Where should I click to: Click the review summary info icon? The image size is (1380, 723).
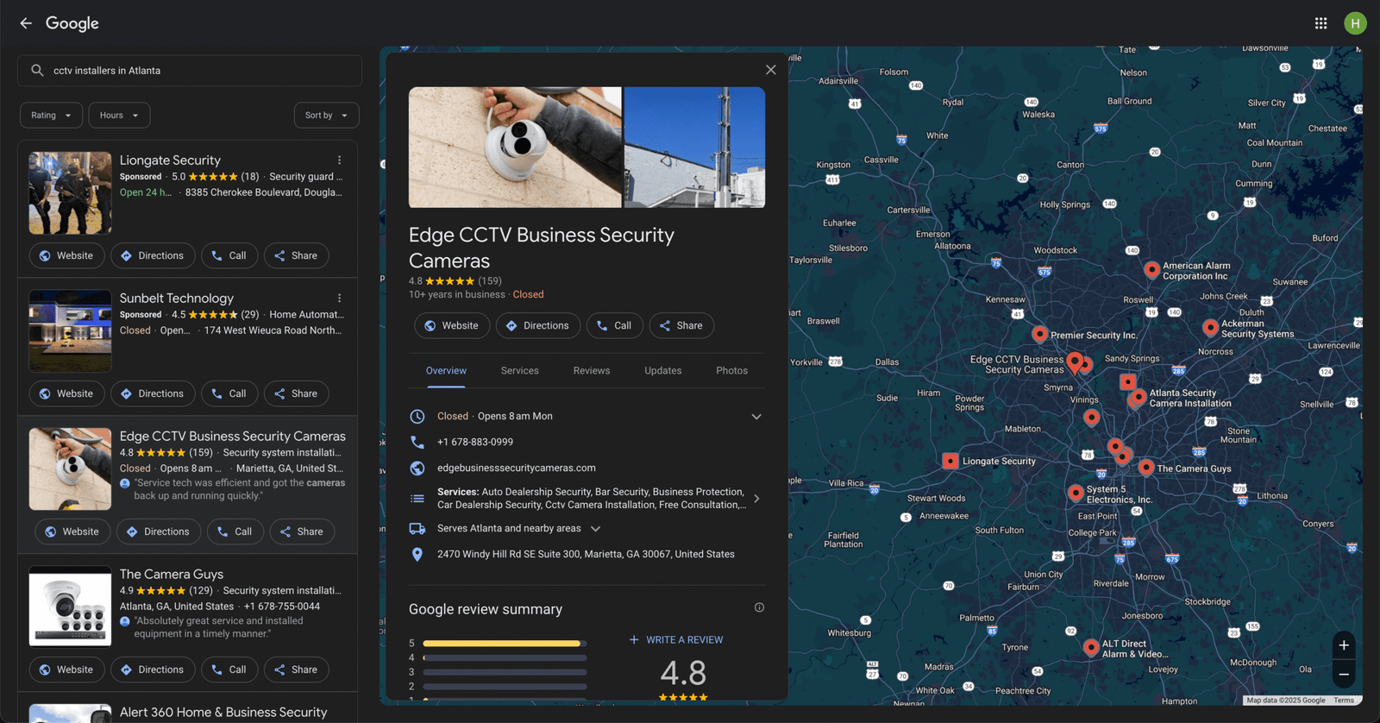click(759, 607)
